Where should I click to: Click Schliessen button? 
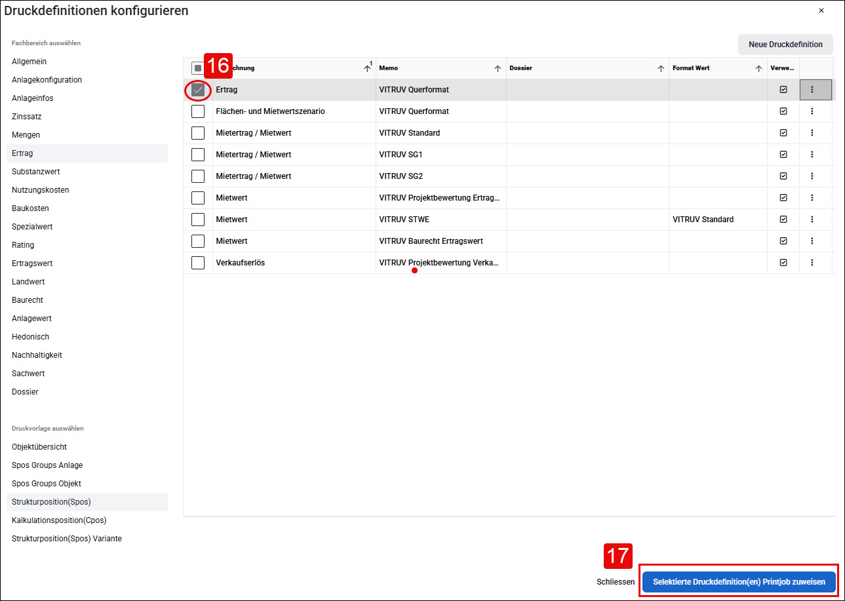(x=616, y=582)
